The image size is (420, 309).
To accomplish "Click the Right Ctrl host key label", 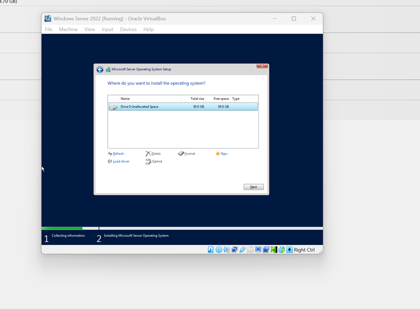I will 304,250.
